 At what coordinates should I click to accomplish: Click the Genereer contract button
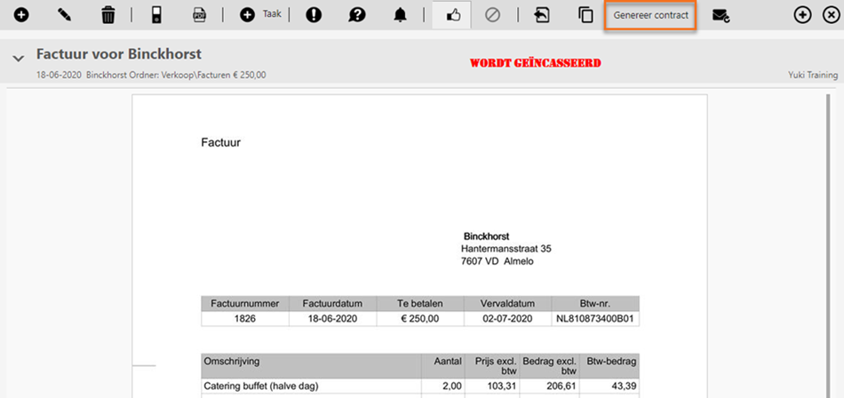[x=650, y=15]
